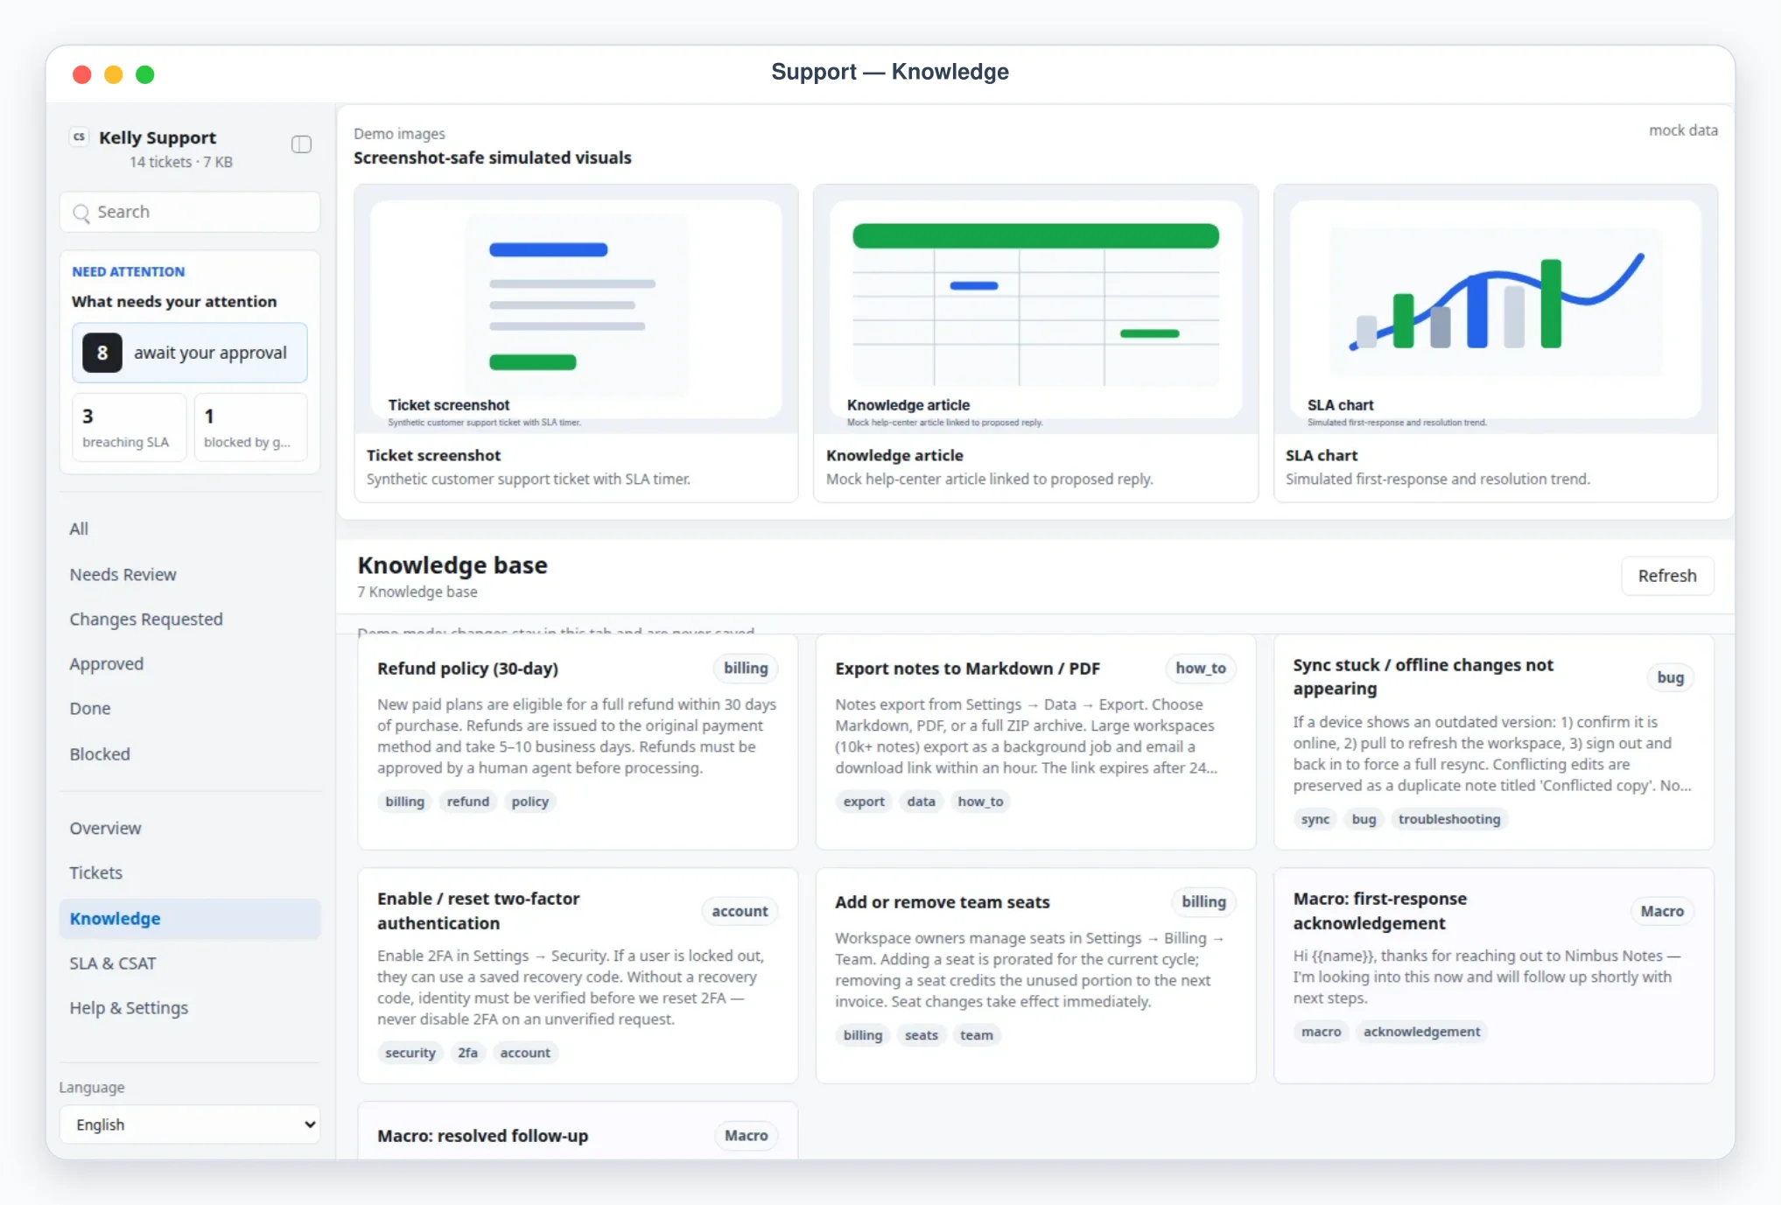The image size is (1781, 1205).
Task: Click the acknowledgement tag
Action: click(1421, 1032)
